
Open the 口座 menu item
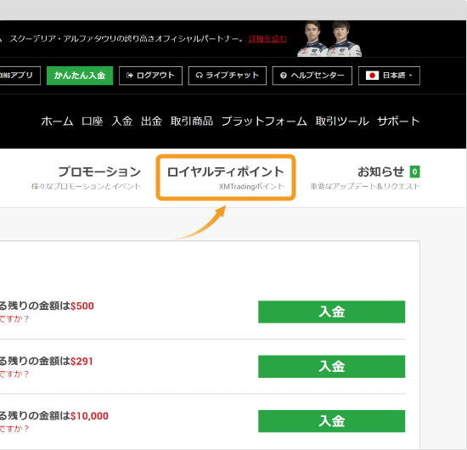[93, 121]
